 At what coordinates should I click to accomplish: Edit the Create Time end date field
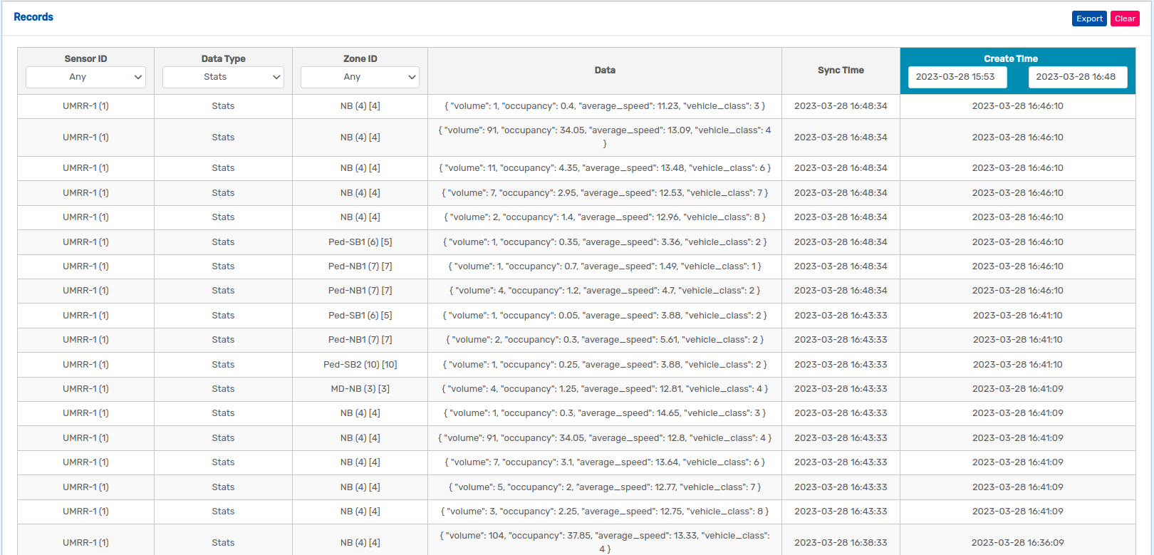[x=1078, y=77]
